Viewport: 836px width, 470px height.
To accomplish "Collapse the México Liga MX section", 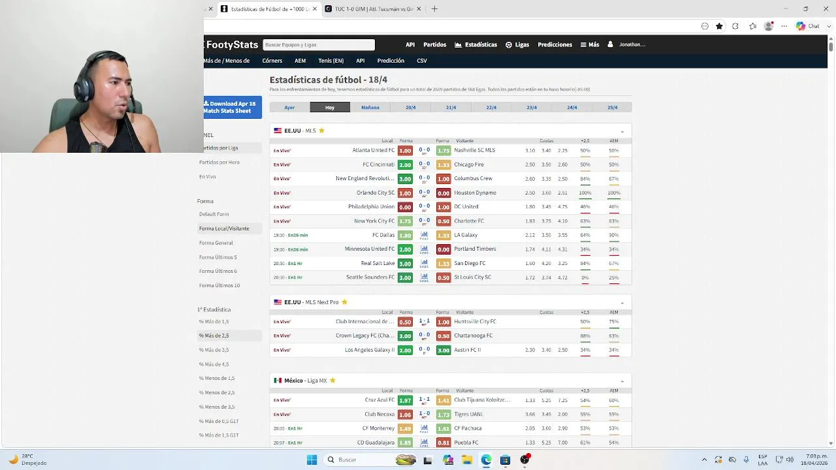I will 622,381.
